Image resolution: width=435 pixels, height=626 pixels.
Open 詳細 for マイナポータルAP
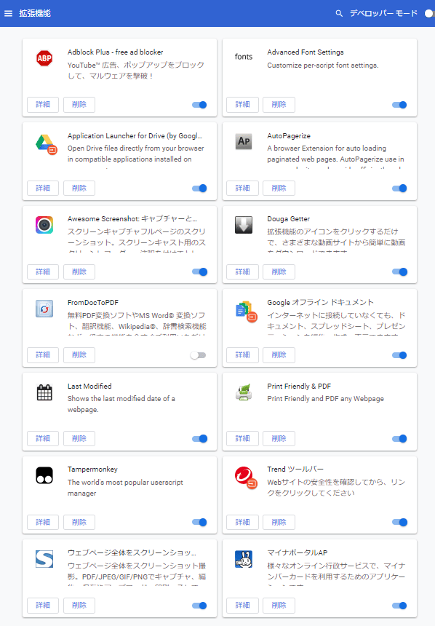pos(243,605)
